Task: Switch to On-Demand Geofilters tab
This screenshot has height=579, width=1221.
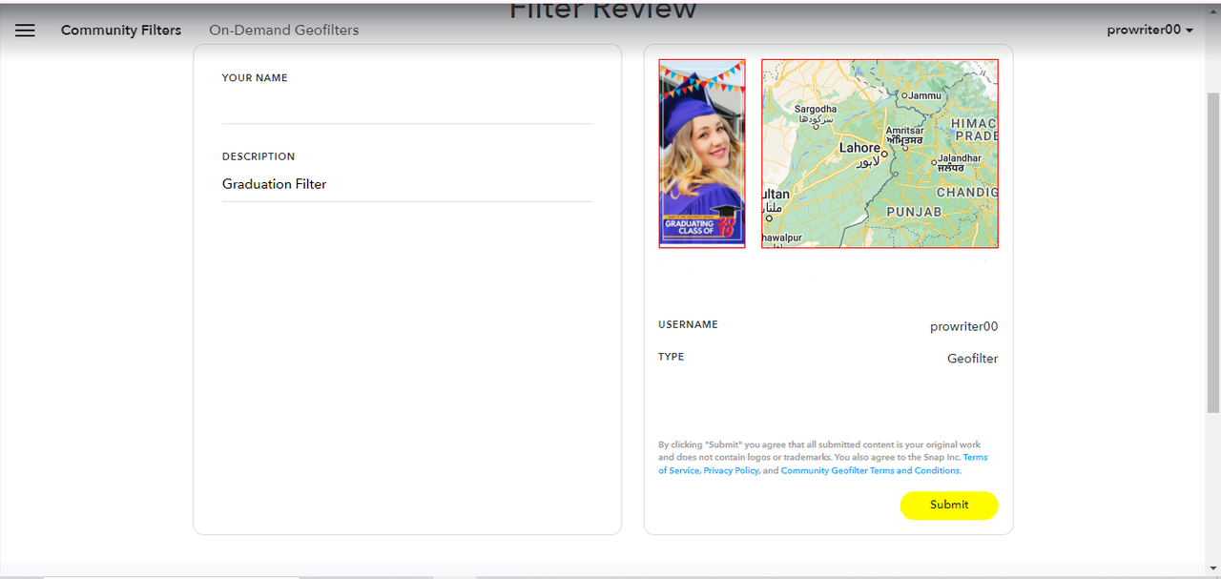Action: [x=284, y=31]
